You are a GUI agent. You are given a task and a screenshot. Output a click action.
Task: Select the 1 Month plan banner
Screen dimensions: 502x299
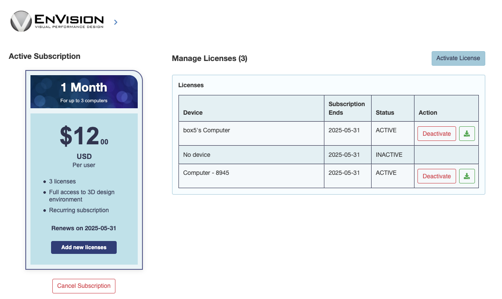[84, 91]
